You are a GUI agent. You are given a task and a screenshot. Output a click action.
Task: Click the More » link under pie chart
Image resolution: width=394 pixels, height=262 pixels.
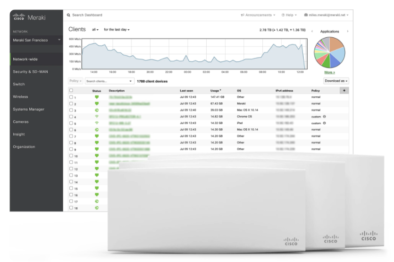(329, 72)
